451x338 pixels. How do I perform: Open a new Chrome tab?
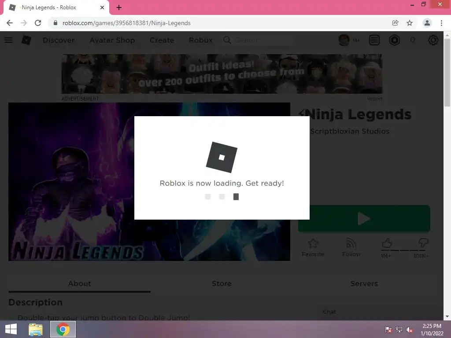(x=119, y=7)
